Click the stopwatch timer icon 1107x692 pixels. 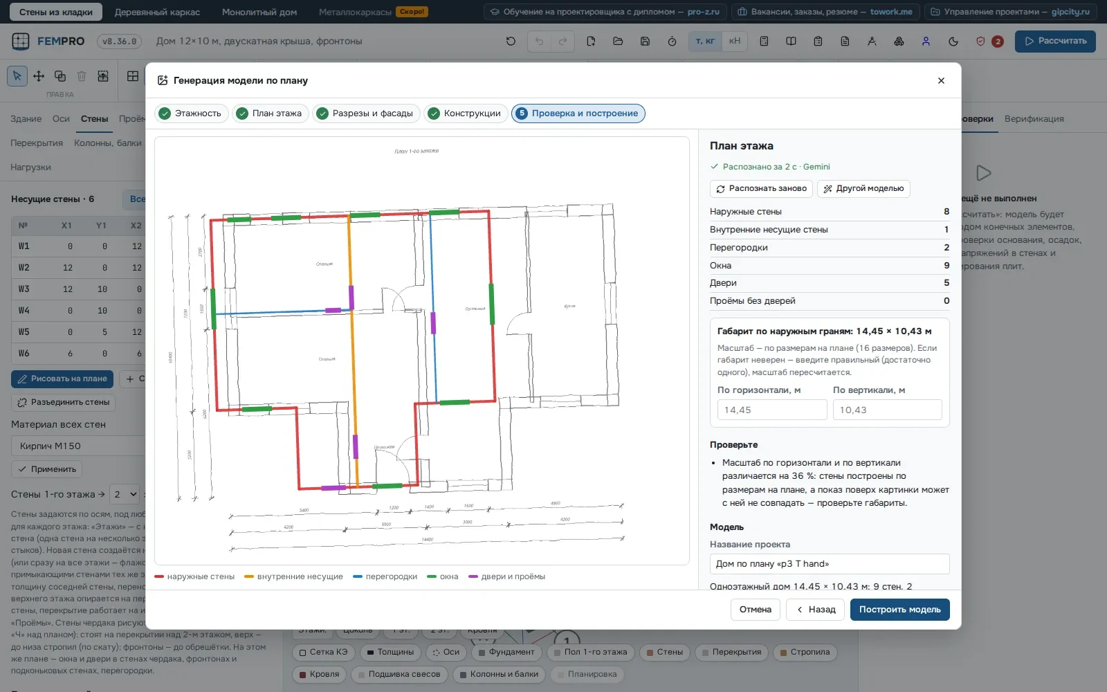tap(672, 42)
